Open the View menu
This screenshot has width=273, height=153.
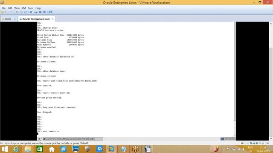(x=17, y=8)
